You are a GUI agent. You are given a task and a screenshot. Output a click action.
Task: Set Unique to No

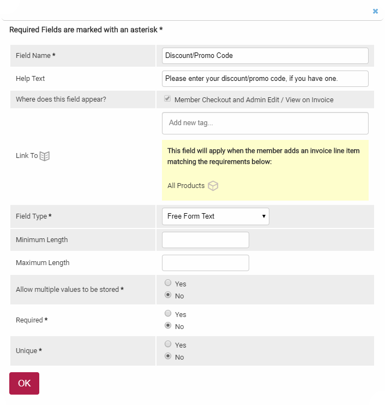click(168, 357)
